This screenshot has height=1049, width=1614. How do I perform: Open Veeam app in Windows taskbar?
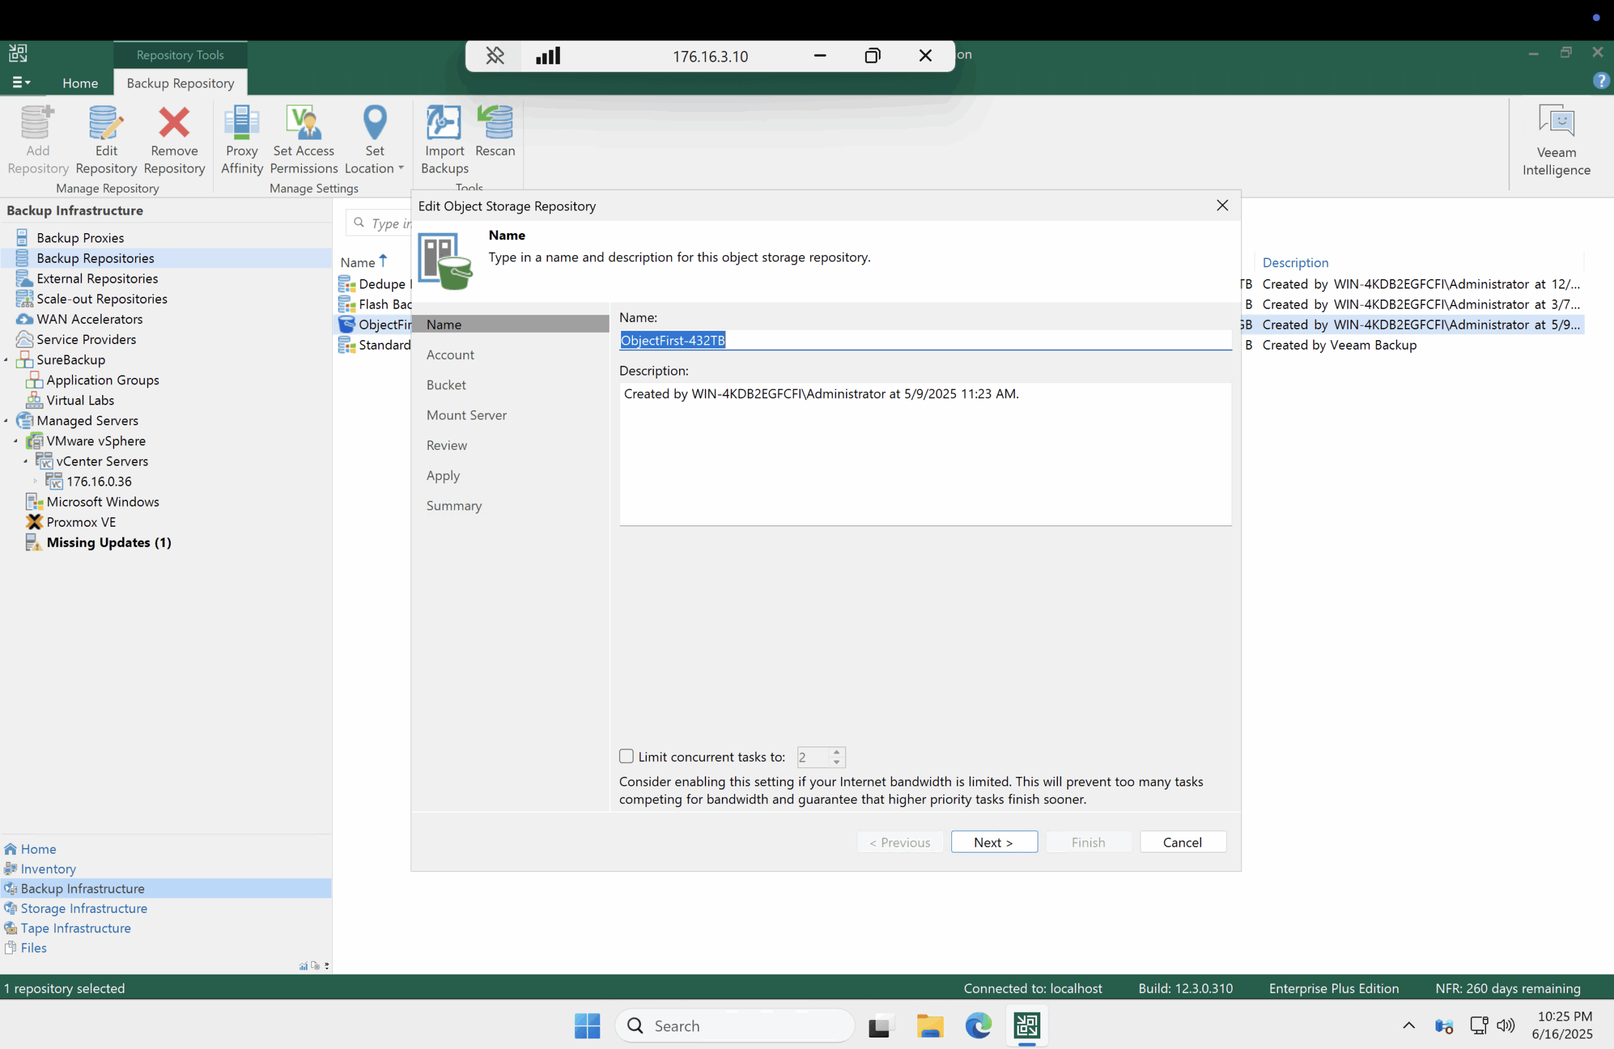click(1027, 1025)
